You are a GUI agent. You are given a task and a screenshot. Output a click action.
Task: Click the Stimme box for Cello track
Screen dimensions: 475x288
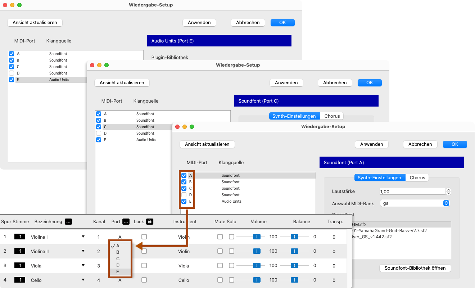[x=20, y=280]
